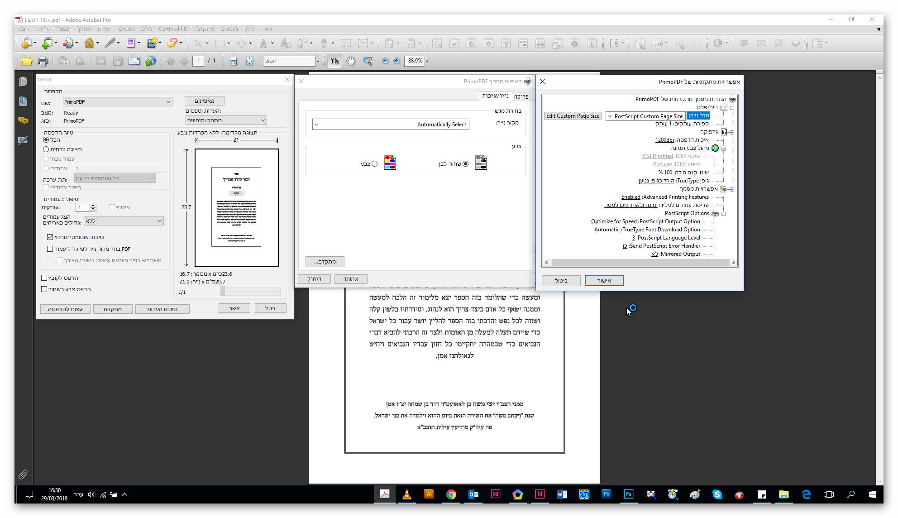Click the Email envelope toolbar icon

134,61
